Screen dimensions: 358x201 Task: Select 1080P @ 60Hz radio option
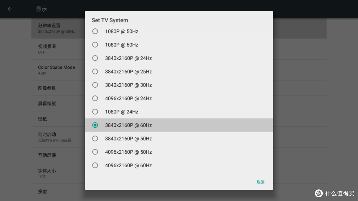pyautogui.click(x=179, y=45)
